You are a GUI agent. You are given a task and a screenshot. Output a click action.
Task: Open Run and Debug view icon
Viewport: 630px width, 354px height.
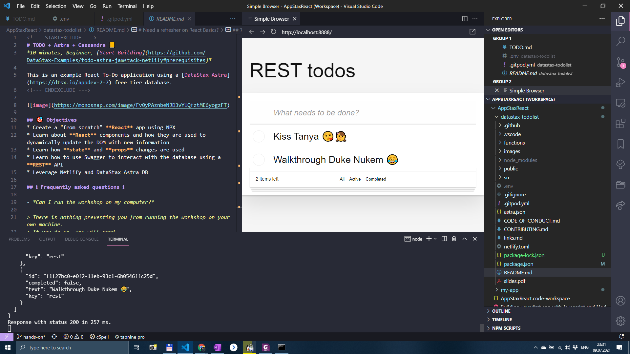tap(620, 83)
